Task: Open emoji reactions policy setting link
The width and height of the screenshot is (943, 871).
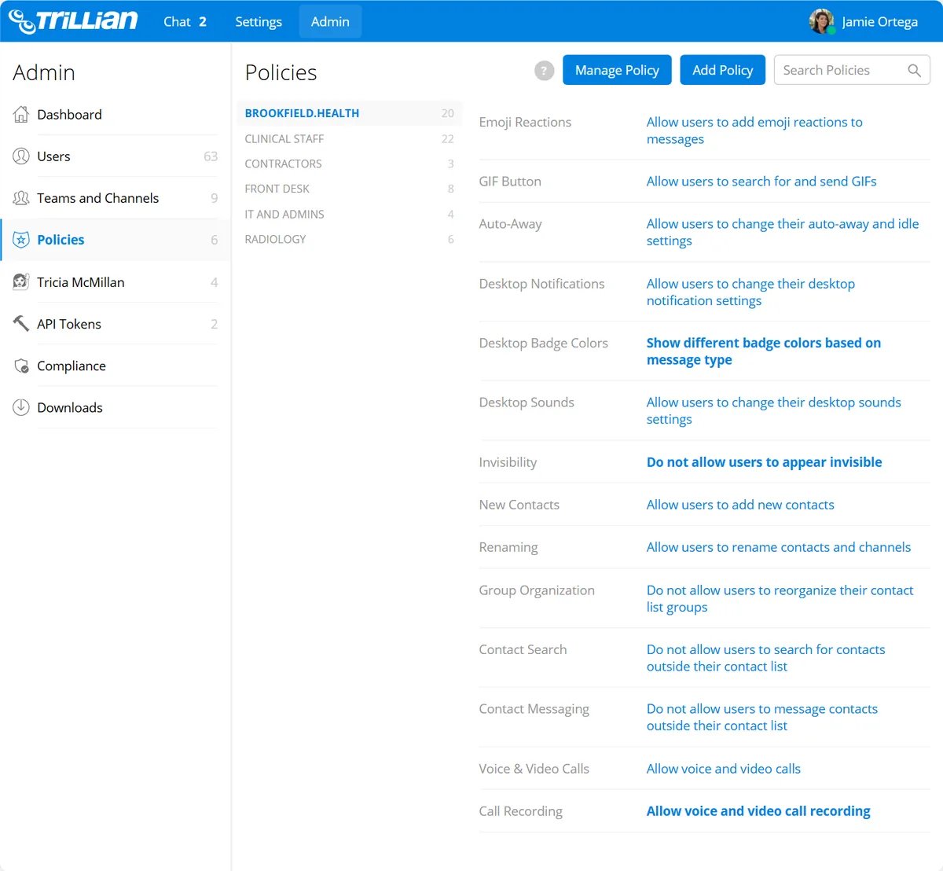Action: click(x=754, y=130)
